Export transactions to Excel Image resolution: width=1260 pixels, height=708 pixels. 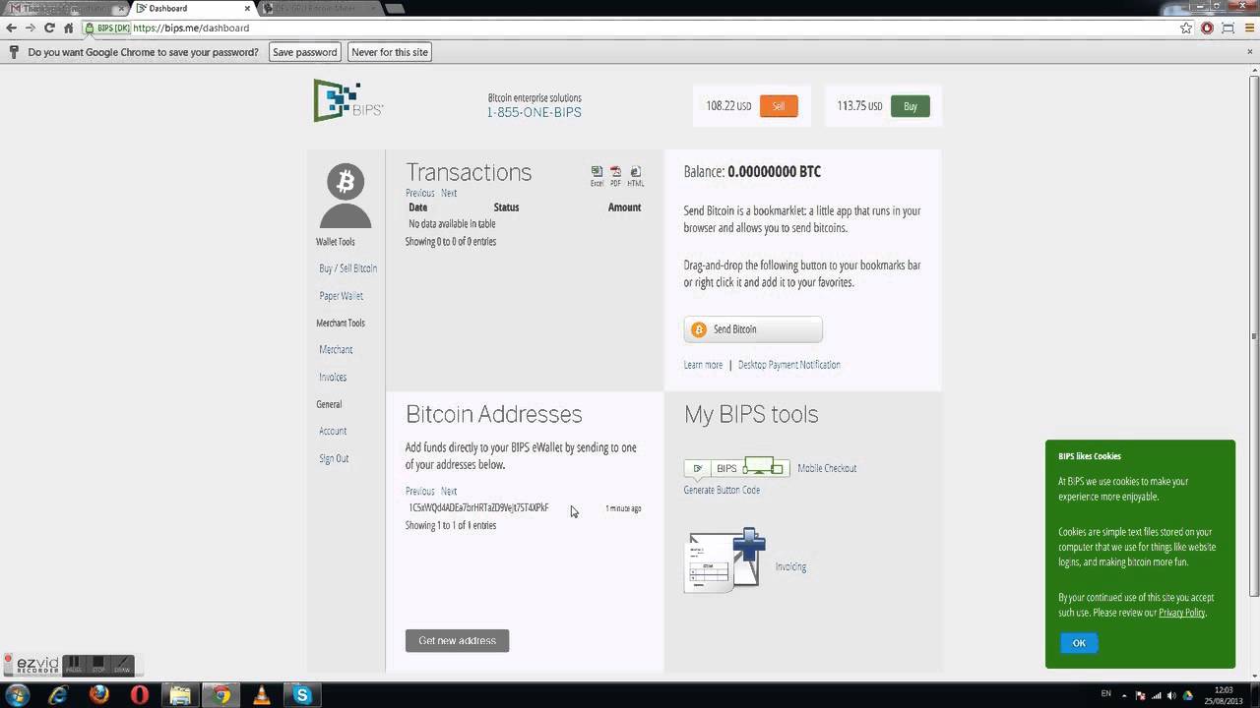click(597, 176)
